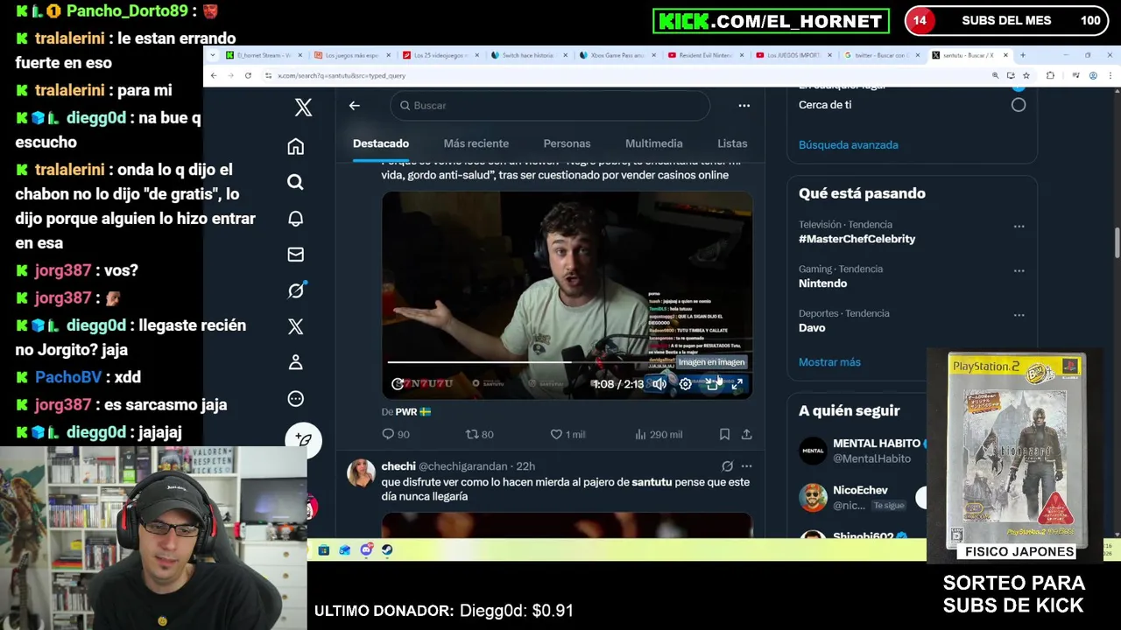Click the browser address bar URL

pyautogui.click(x=342, y=76)
